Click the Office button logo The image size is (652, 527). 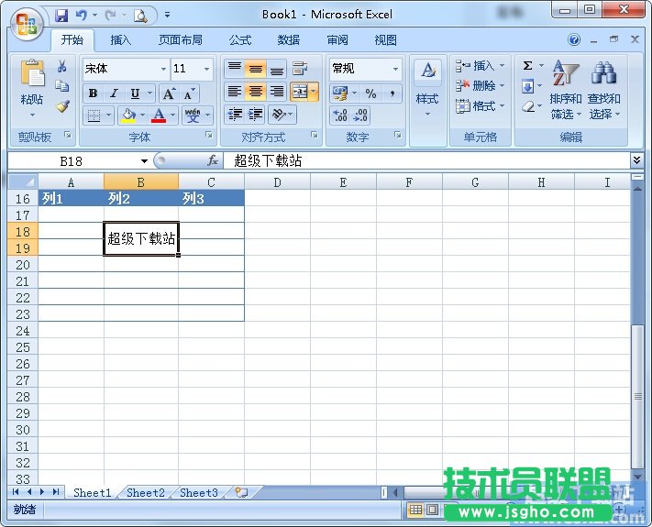(26, 22)
